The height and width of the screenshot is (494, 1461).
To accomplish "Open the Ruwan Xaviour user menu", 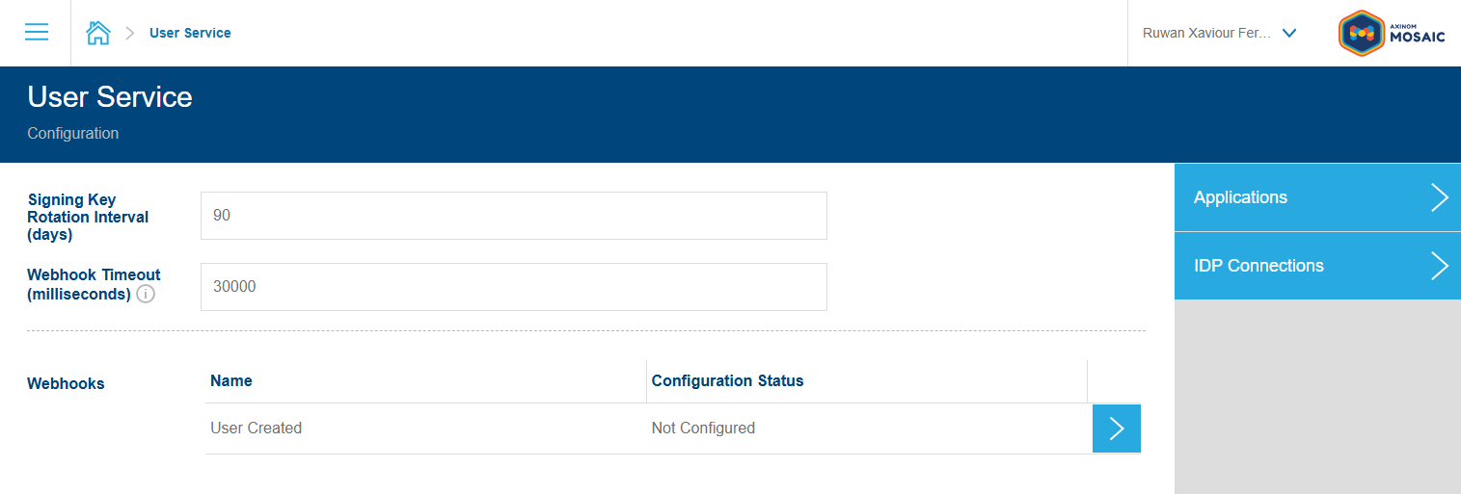I will click(1206, 33).
